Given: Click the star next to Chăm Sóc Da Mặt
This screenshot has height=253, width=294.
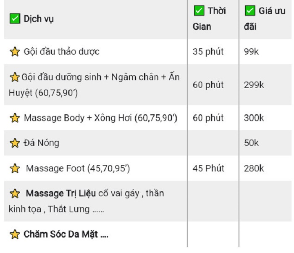Looking at the screenshot, I should click(x=15, y=234).
